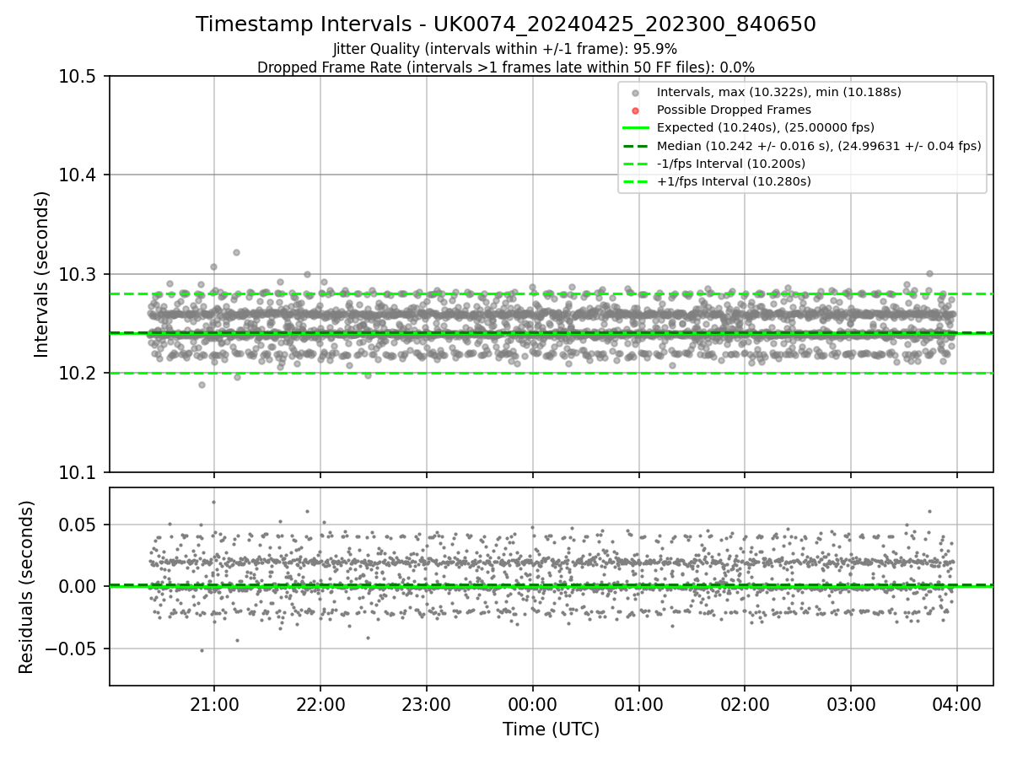Click the 10.1 tick label on the intervals axis

79,472
